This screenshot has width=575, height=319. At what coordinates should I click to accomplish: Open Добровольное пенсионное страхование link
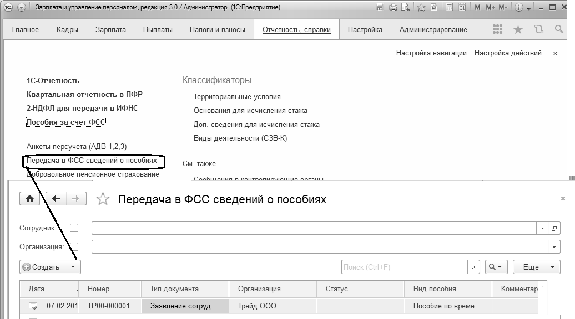93,174
